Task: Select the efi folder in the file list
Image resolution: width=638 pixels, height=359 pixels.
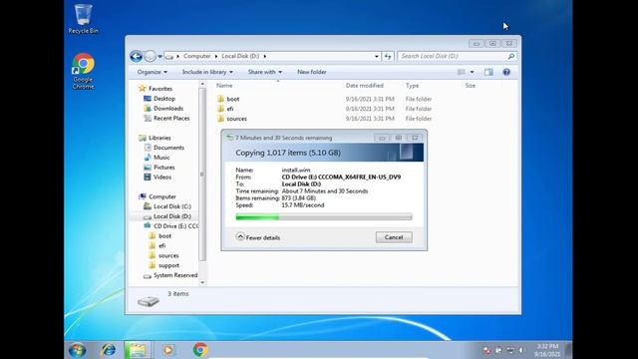Action: [225, 109]
